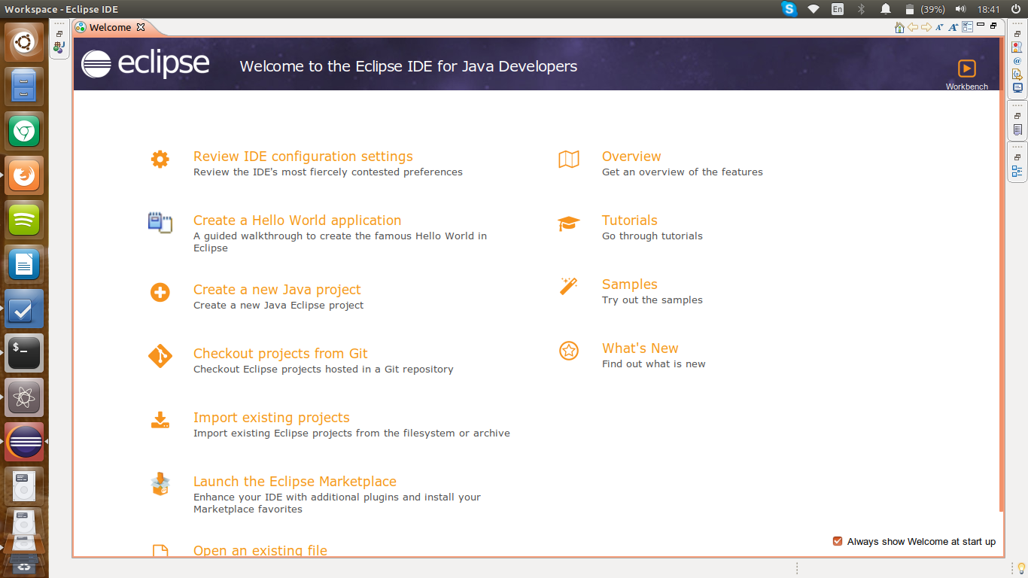Reduce Welcome page font size
Screen dimensions: 1028x578
pos(939,27)
